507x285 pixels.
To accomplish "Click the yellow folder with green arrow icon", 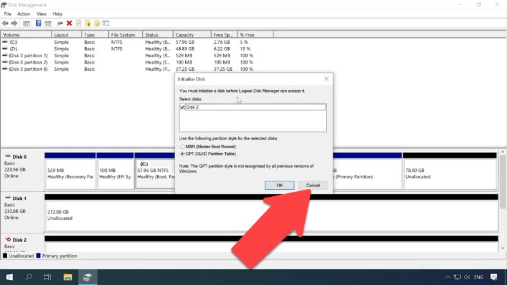I will [88, 23].
